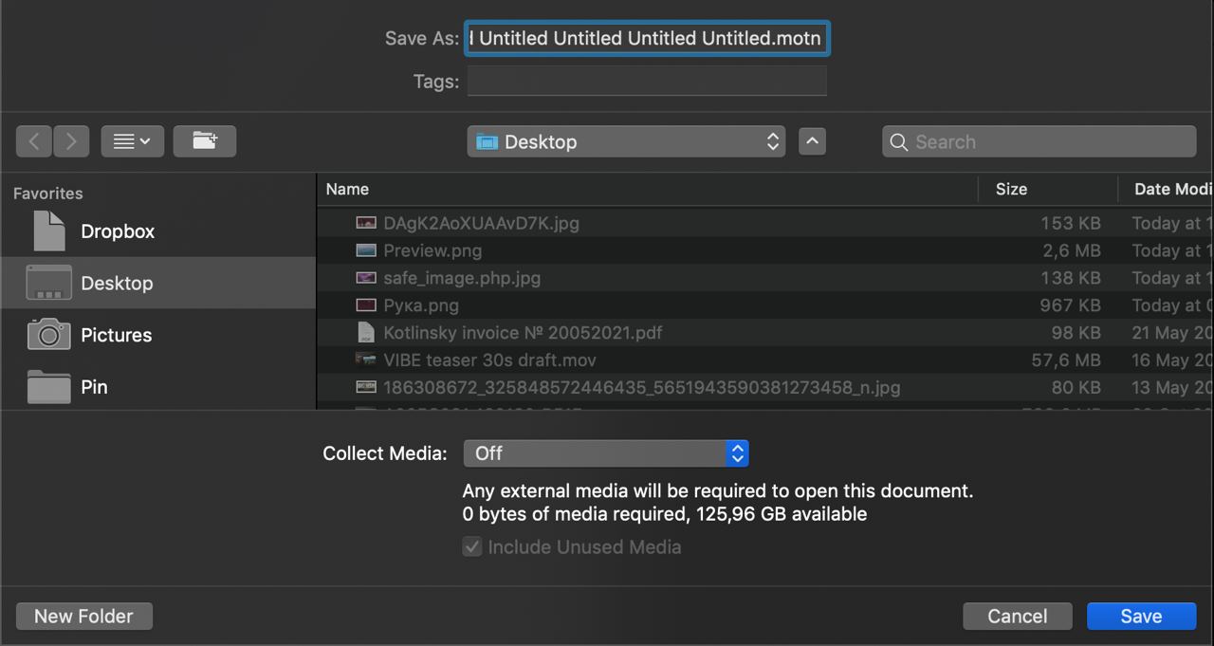Click the back navigation arrow
Image resolution: width=1214 pixels, height=646 pixels.
34,141
